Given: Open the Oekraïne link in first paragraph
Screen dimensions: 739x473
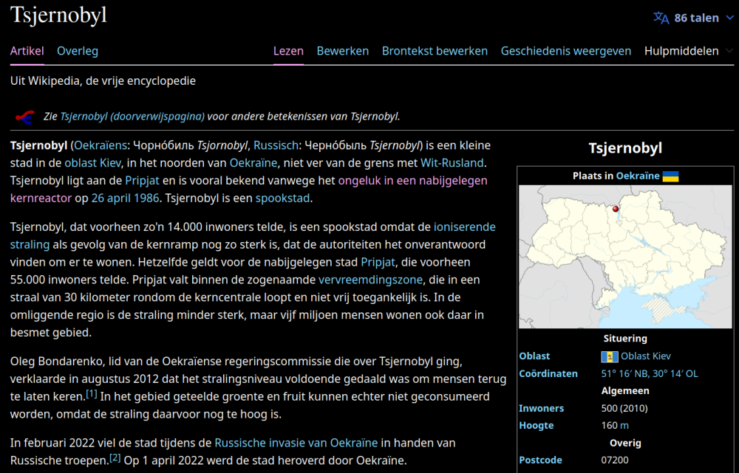Looking at the screenshot, I should click(253, 163).
